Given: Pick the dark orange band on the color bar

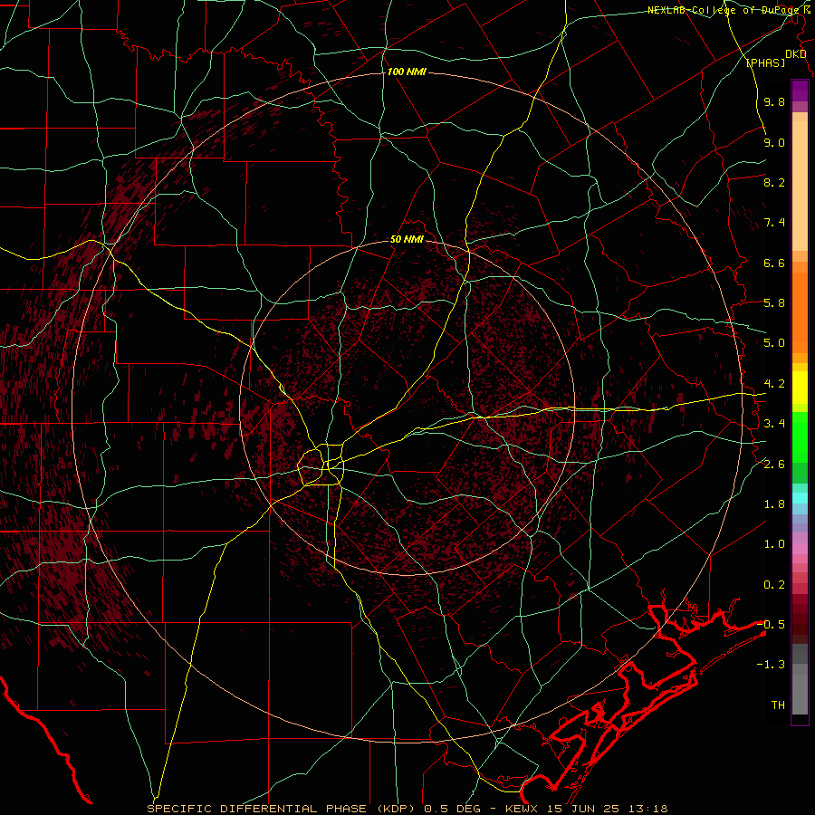Looking at the screenshot, I should (x=800, y=313).
